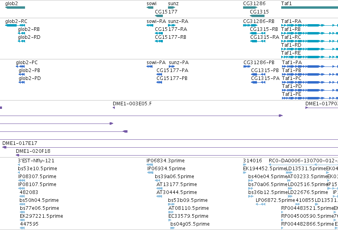This screenshot has height=230, width=338.
Task: Click the Taf1-RD transcript label
Action: 291,45
